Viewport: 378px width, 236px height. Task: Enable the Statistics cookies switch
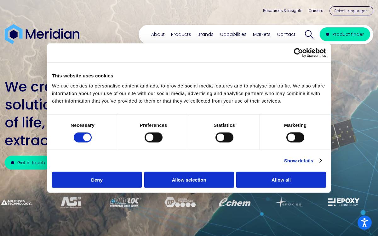[x=224, y=138]
